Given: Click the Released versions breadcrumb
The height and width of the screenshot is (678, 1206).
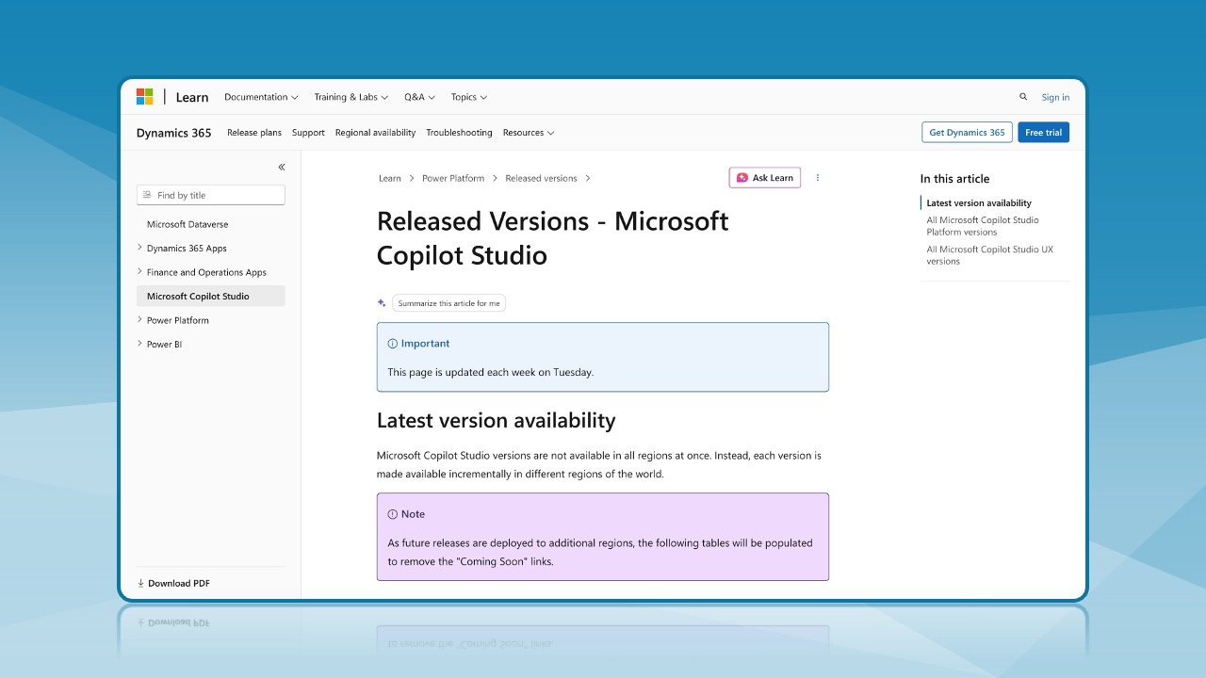Looking at the screenshot, I should [x=541, y=178].
